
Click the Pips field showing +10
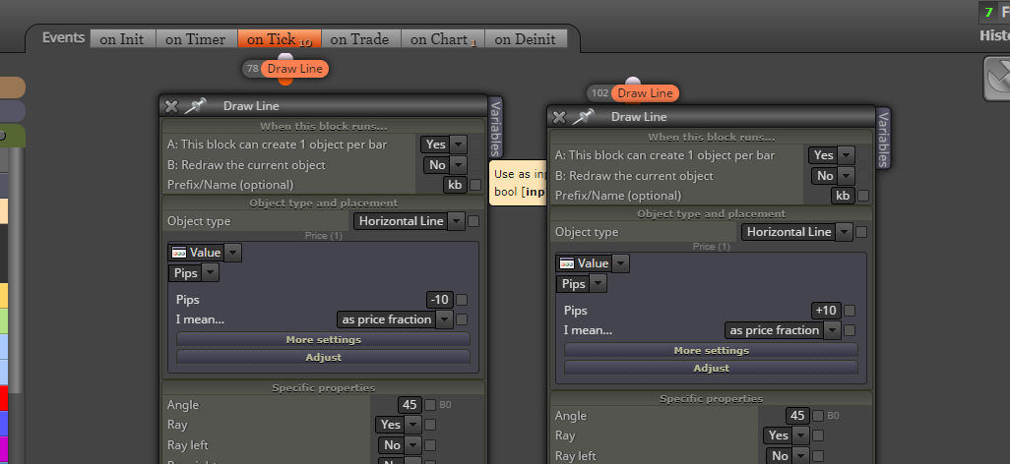826,311
